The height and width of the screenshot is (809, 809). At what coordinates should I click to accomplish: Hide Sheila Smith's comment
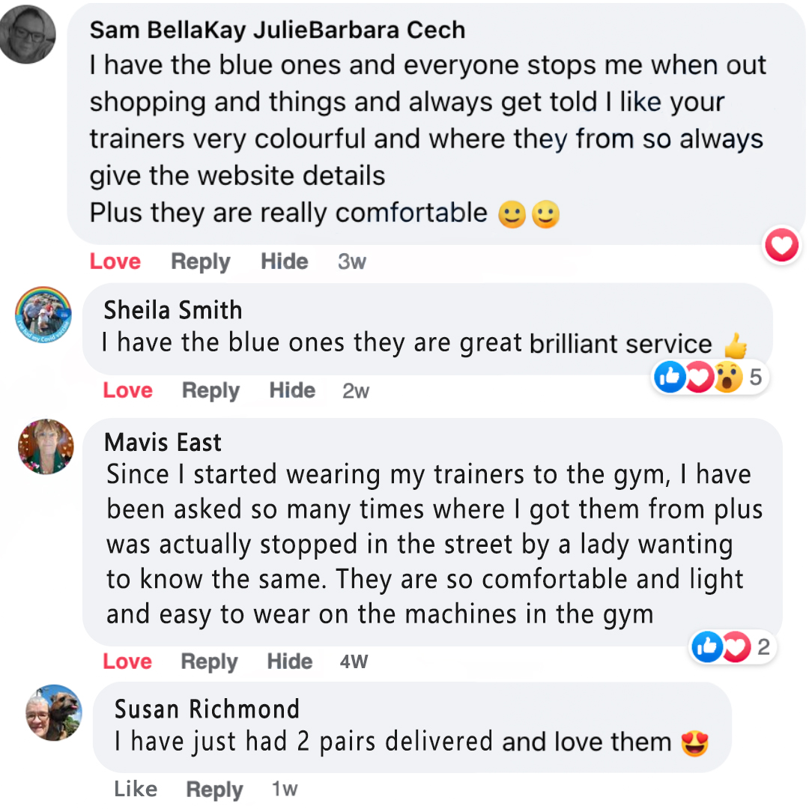292,390
